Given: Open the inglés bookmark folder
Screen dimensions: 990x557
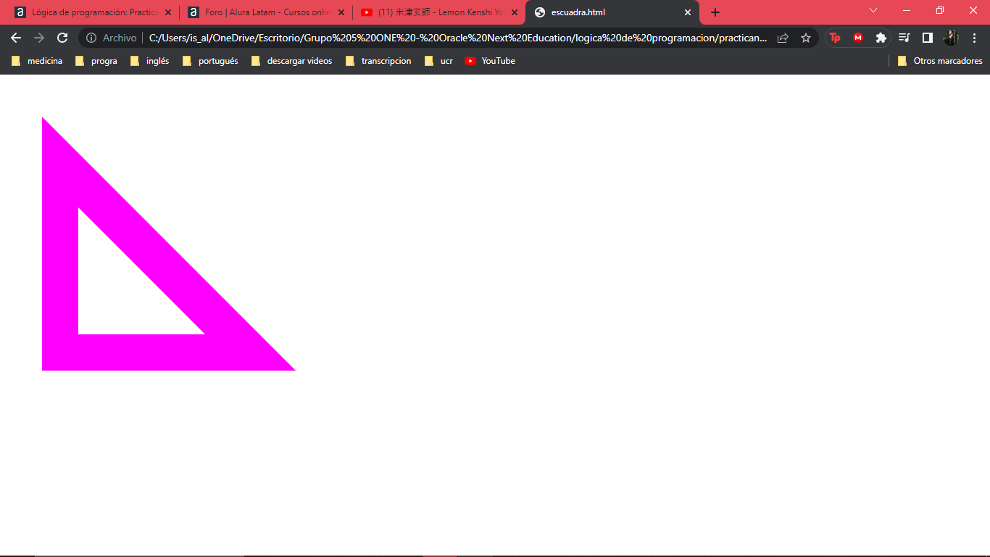Looking at the screenshot, I should pos(149,61).
